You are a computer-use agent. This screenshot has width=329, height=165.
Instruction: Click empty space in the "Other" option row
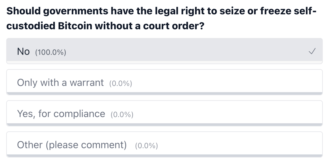pos(237,144)
